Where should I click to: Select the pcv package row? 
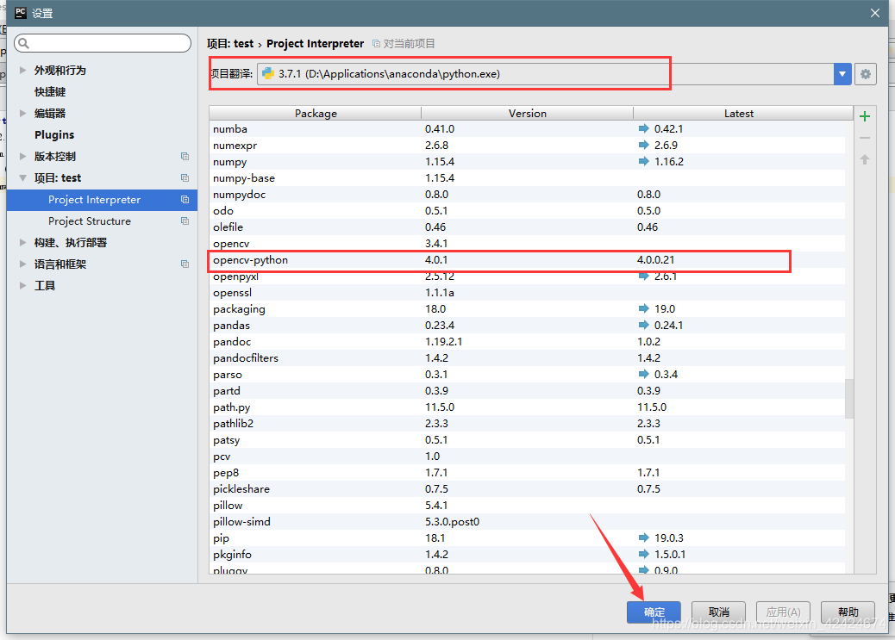(x=528, y=457)
